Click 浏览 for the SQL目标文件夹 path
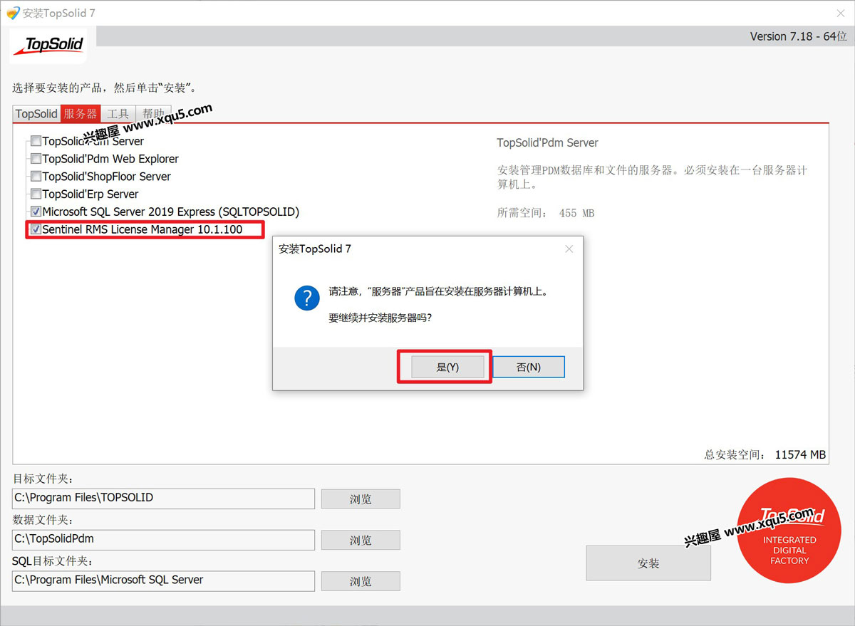855x626 pixels. click(x=361, y=581)
